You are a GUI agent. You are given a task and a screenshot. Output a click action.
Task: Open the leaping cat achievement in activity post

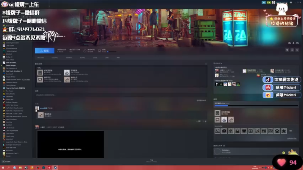tap(41, 115)
